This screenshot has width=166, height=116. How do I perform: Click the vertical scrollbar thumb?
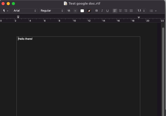click(x=163, y=72)
